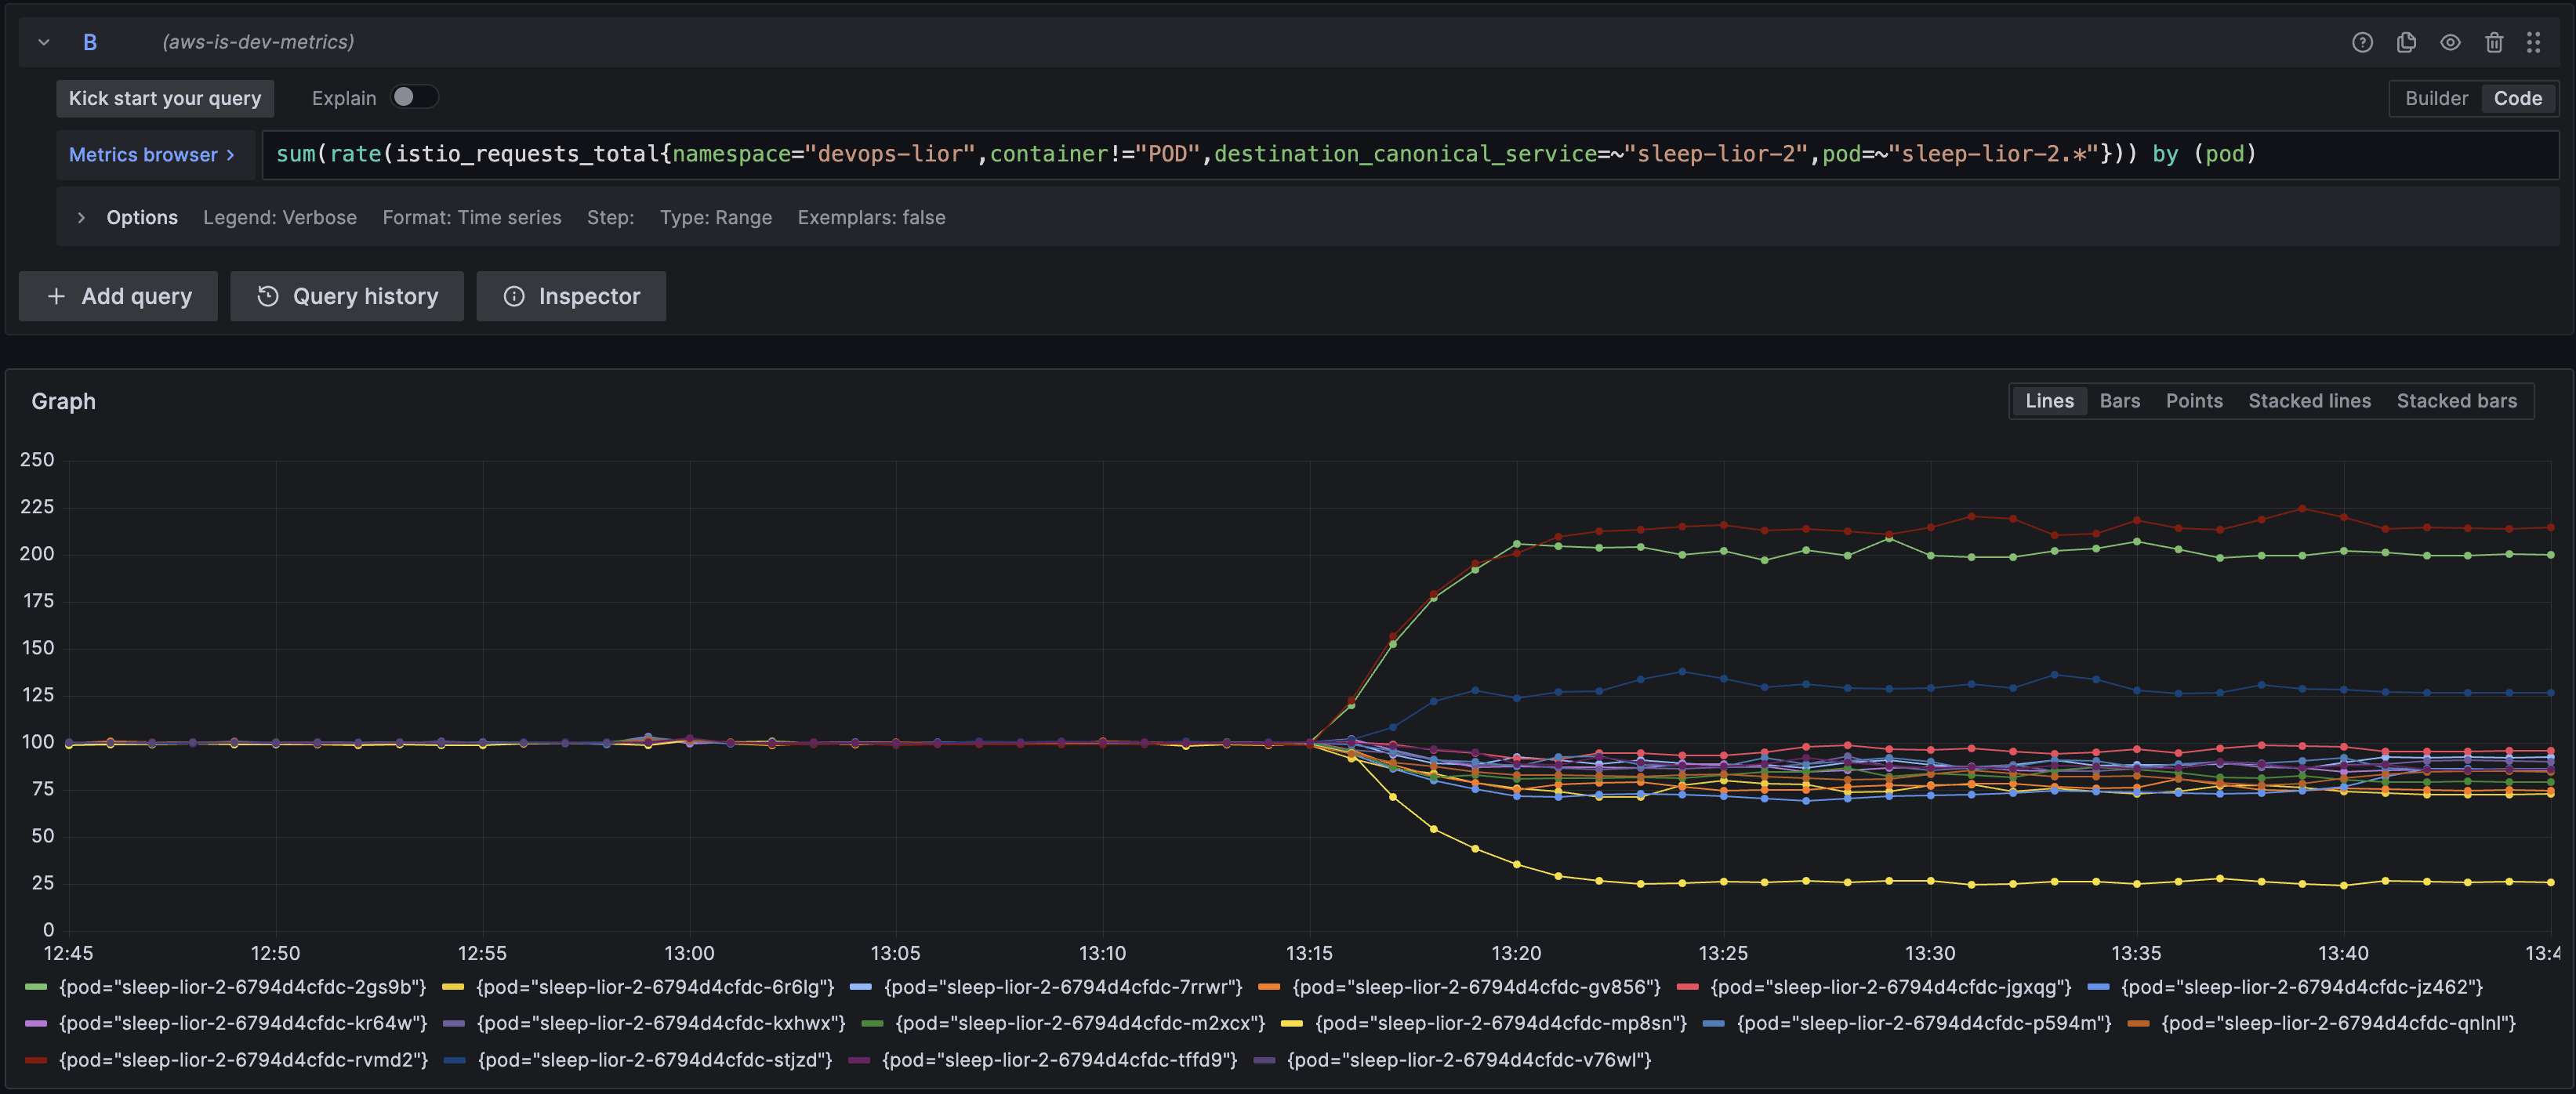Click inside the PromQL query field

1410,155
